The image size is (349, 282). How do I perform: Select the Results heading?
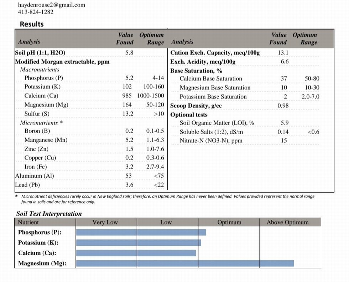[x=32, y=24]
